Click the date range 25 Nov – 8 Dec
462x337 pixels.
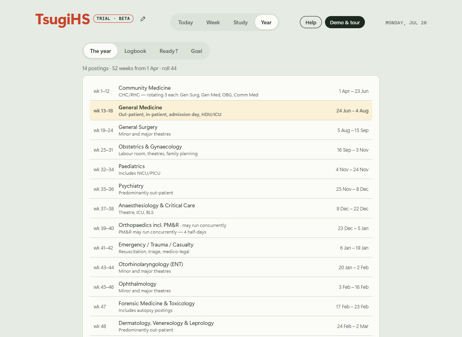(x=352, y=189)
